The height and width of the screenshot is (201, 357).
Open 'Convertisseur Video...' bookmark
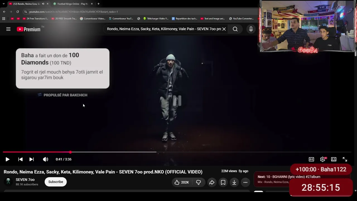[x=93, y=19]
